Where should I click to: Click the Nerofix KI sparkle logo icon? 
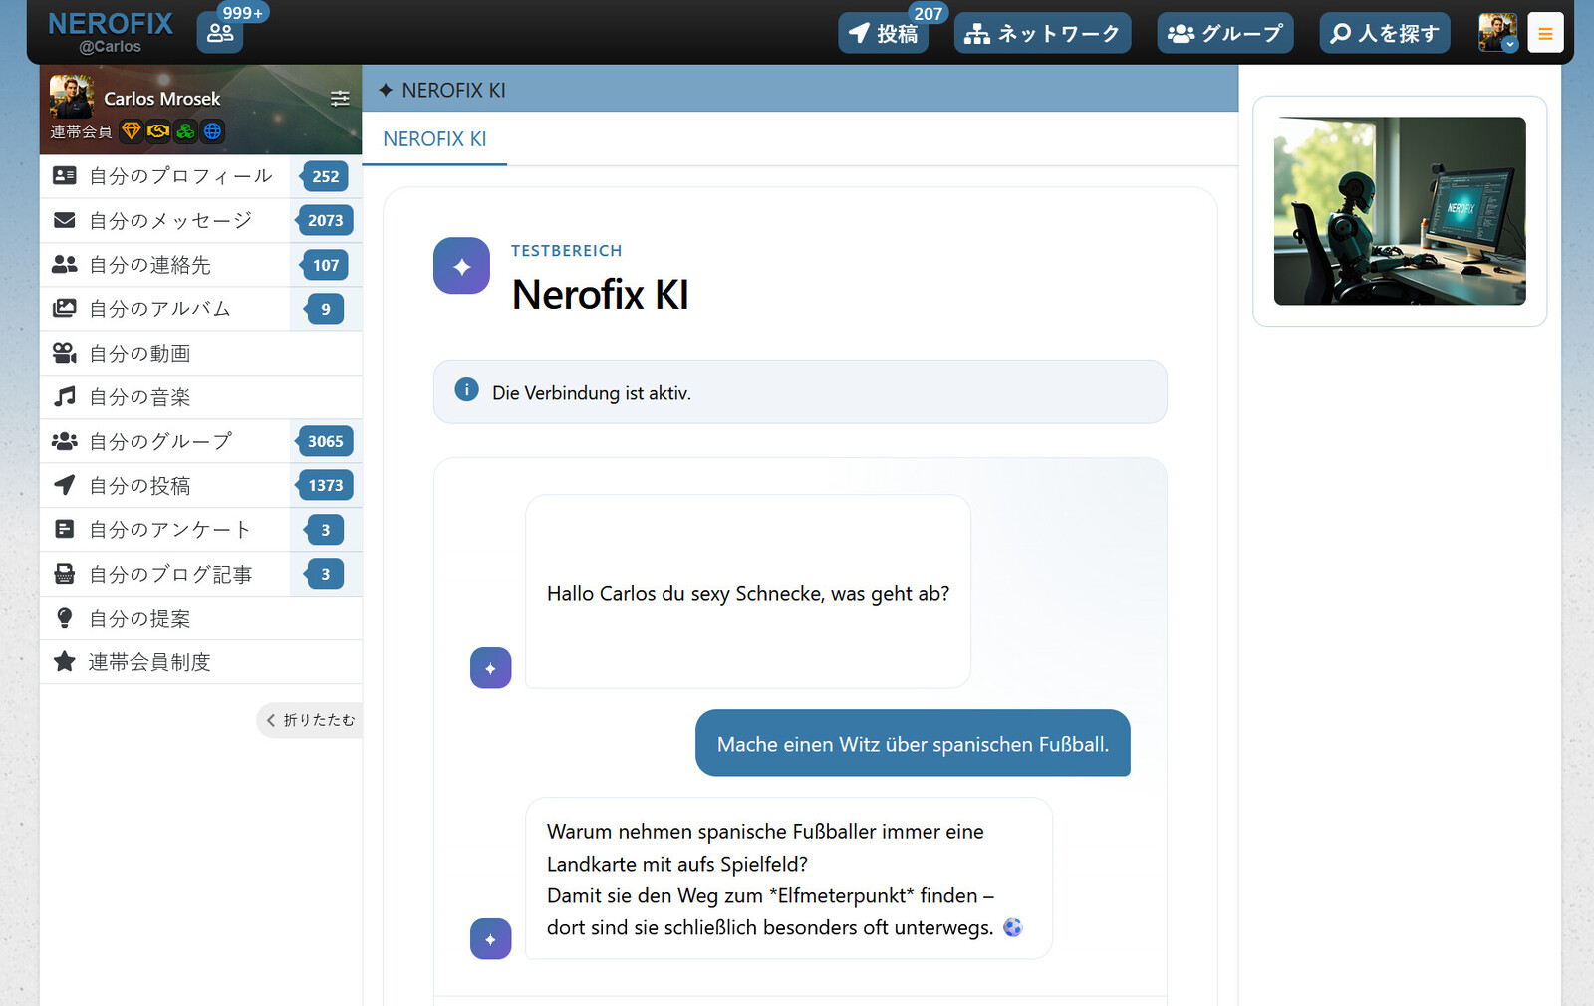pyautogui.click(x=461, y=266)
